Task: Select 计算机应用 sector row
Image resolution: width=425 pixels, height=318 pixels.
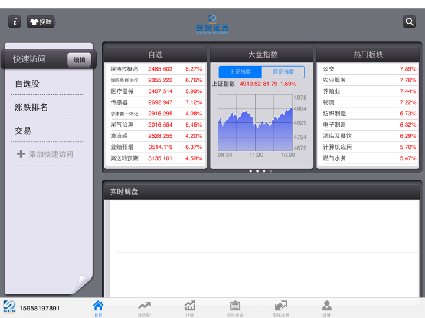Action: click(368, 147)
